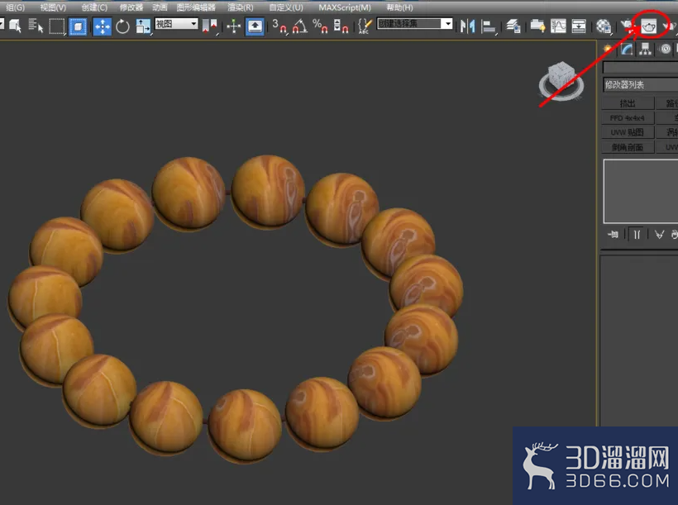Click the Use Pivot Point Center icon
This screenshot has height=505, width=678.
(210, 26)
